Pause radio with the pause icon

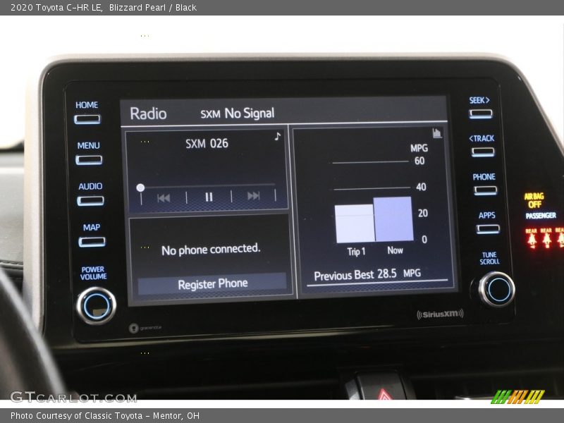click(209, 197)
